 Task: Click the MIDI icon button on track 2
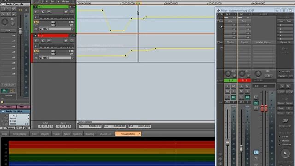pos(65,41)
